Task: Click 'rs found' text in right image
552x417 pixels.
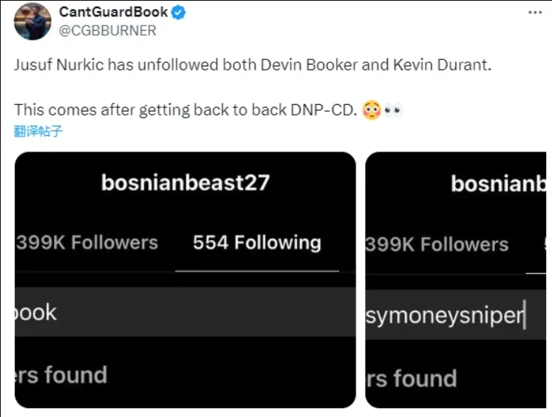Action: 411,378
